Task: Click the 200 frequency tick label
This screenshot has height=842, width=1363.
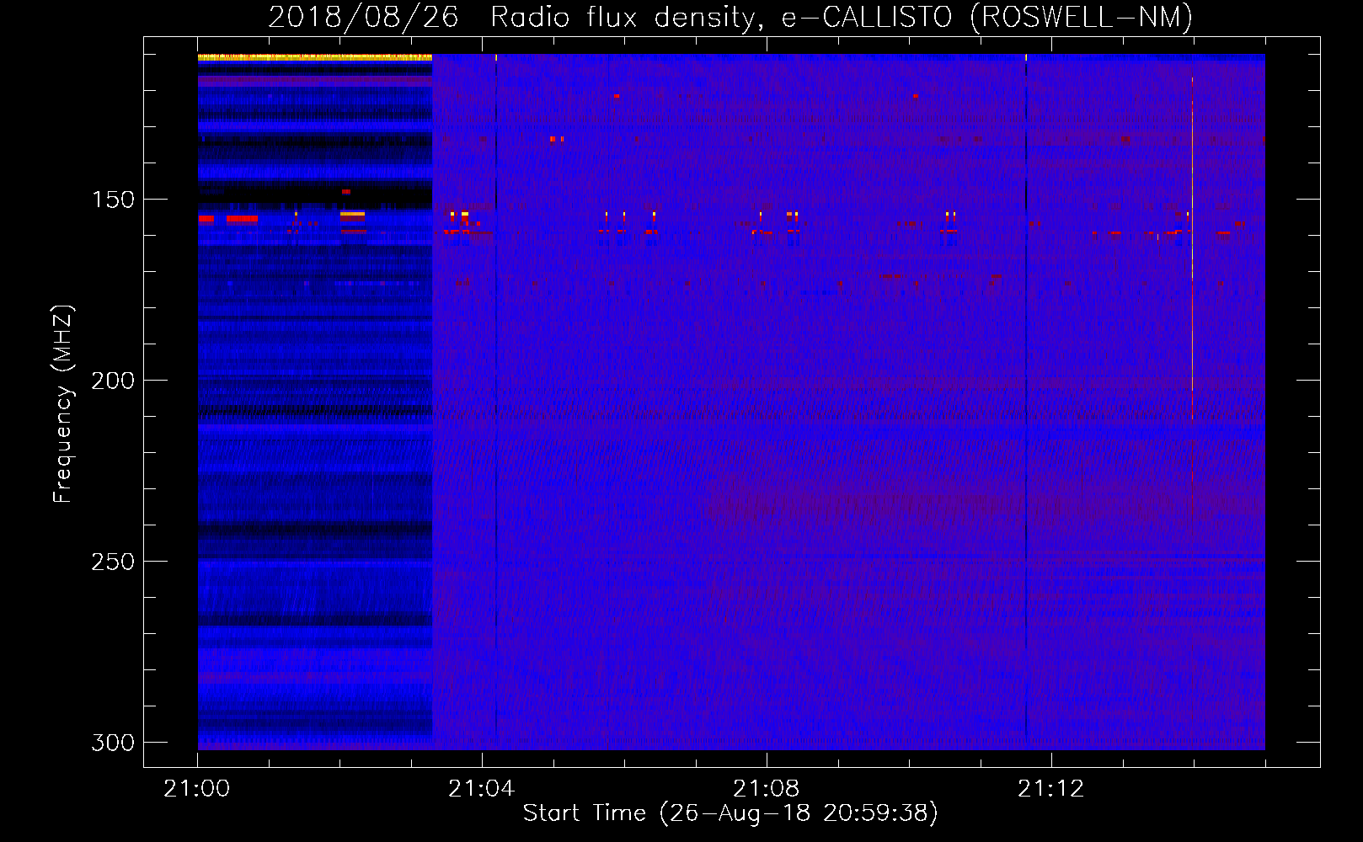Action: point(113,381)
